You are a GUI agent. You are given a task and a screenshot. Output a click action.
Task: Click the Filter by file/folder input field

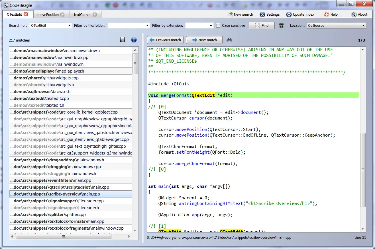point(126,25)
